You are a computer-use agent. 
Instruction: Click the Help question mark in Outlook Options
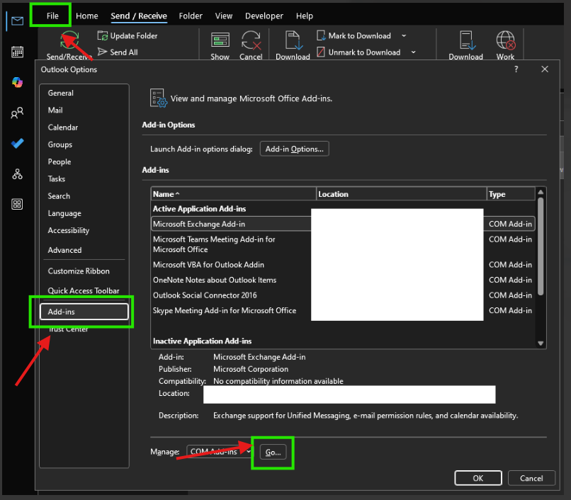point(516,69)
